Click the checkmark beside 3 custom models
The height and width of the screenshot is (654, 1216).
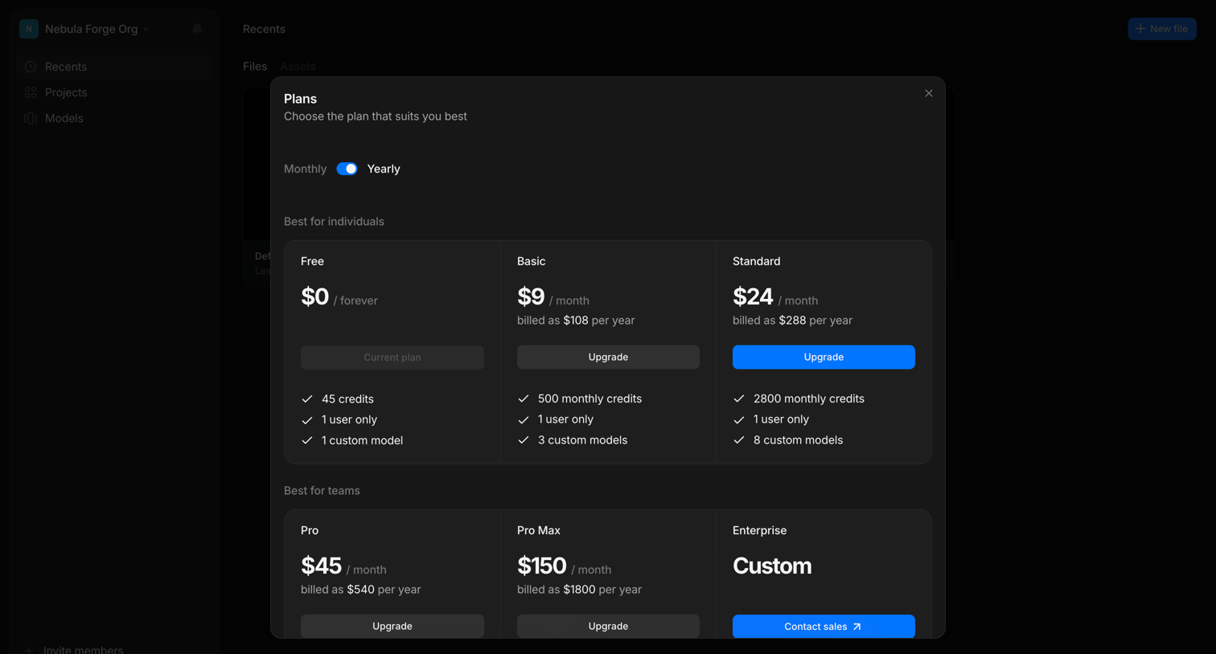(524, 440)
